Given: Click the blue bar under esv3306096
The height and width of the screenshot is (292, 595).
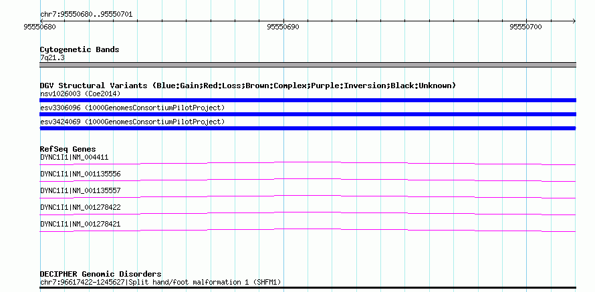Looking at the screenshot, I should [x=308, y=114].
